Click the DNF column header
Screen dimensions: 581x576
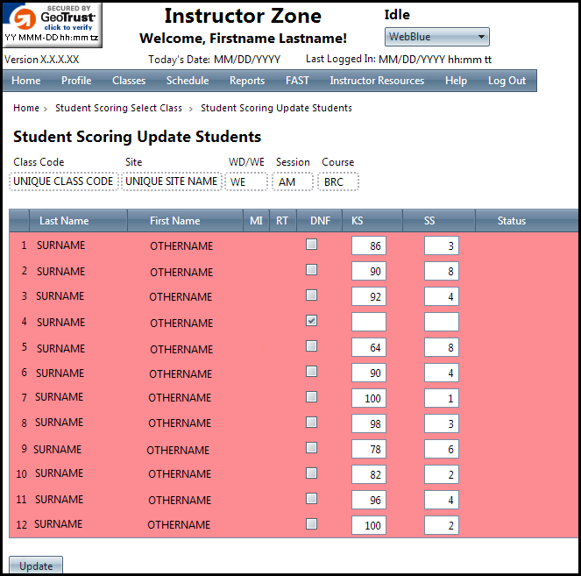pos(320,221)
